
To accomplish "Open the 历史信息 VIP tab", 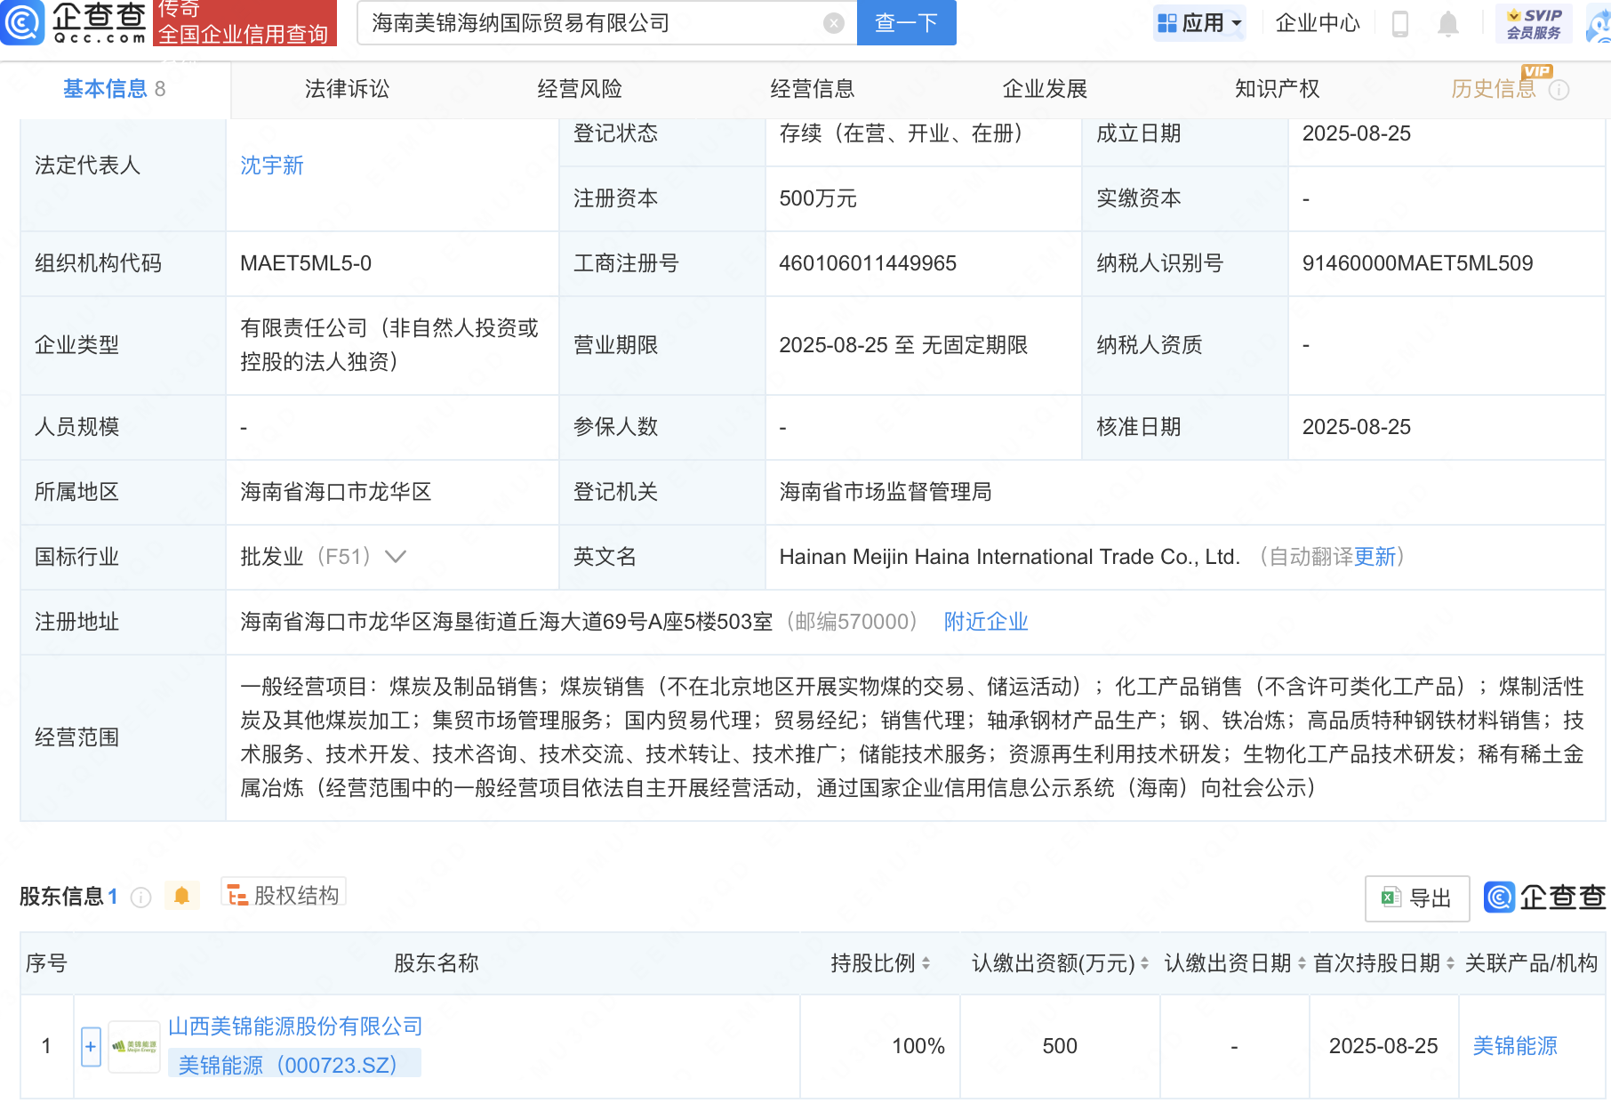I will (x=1494, y=89).
